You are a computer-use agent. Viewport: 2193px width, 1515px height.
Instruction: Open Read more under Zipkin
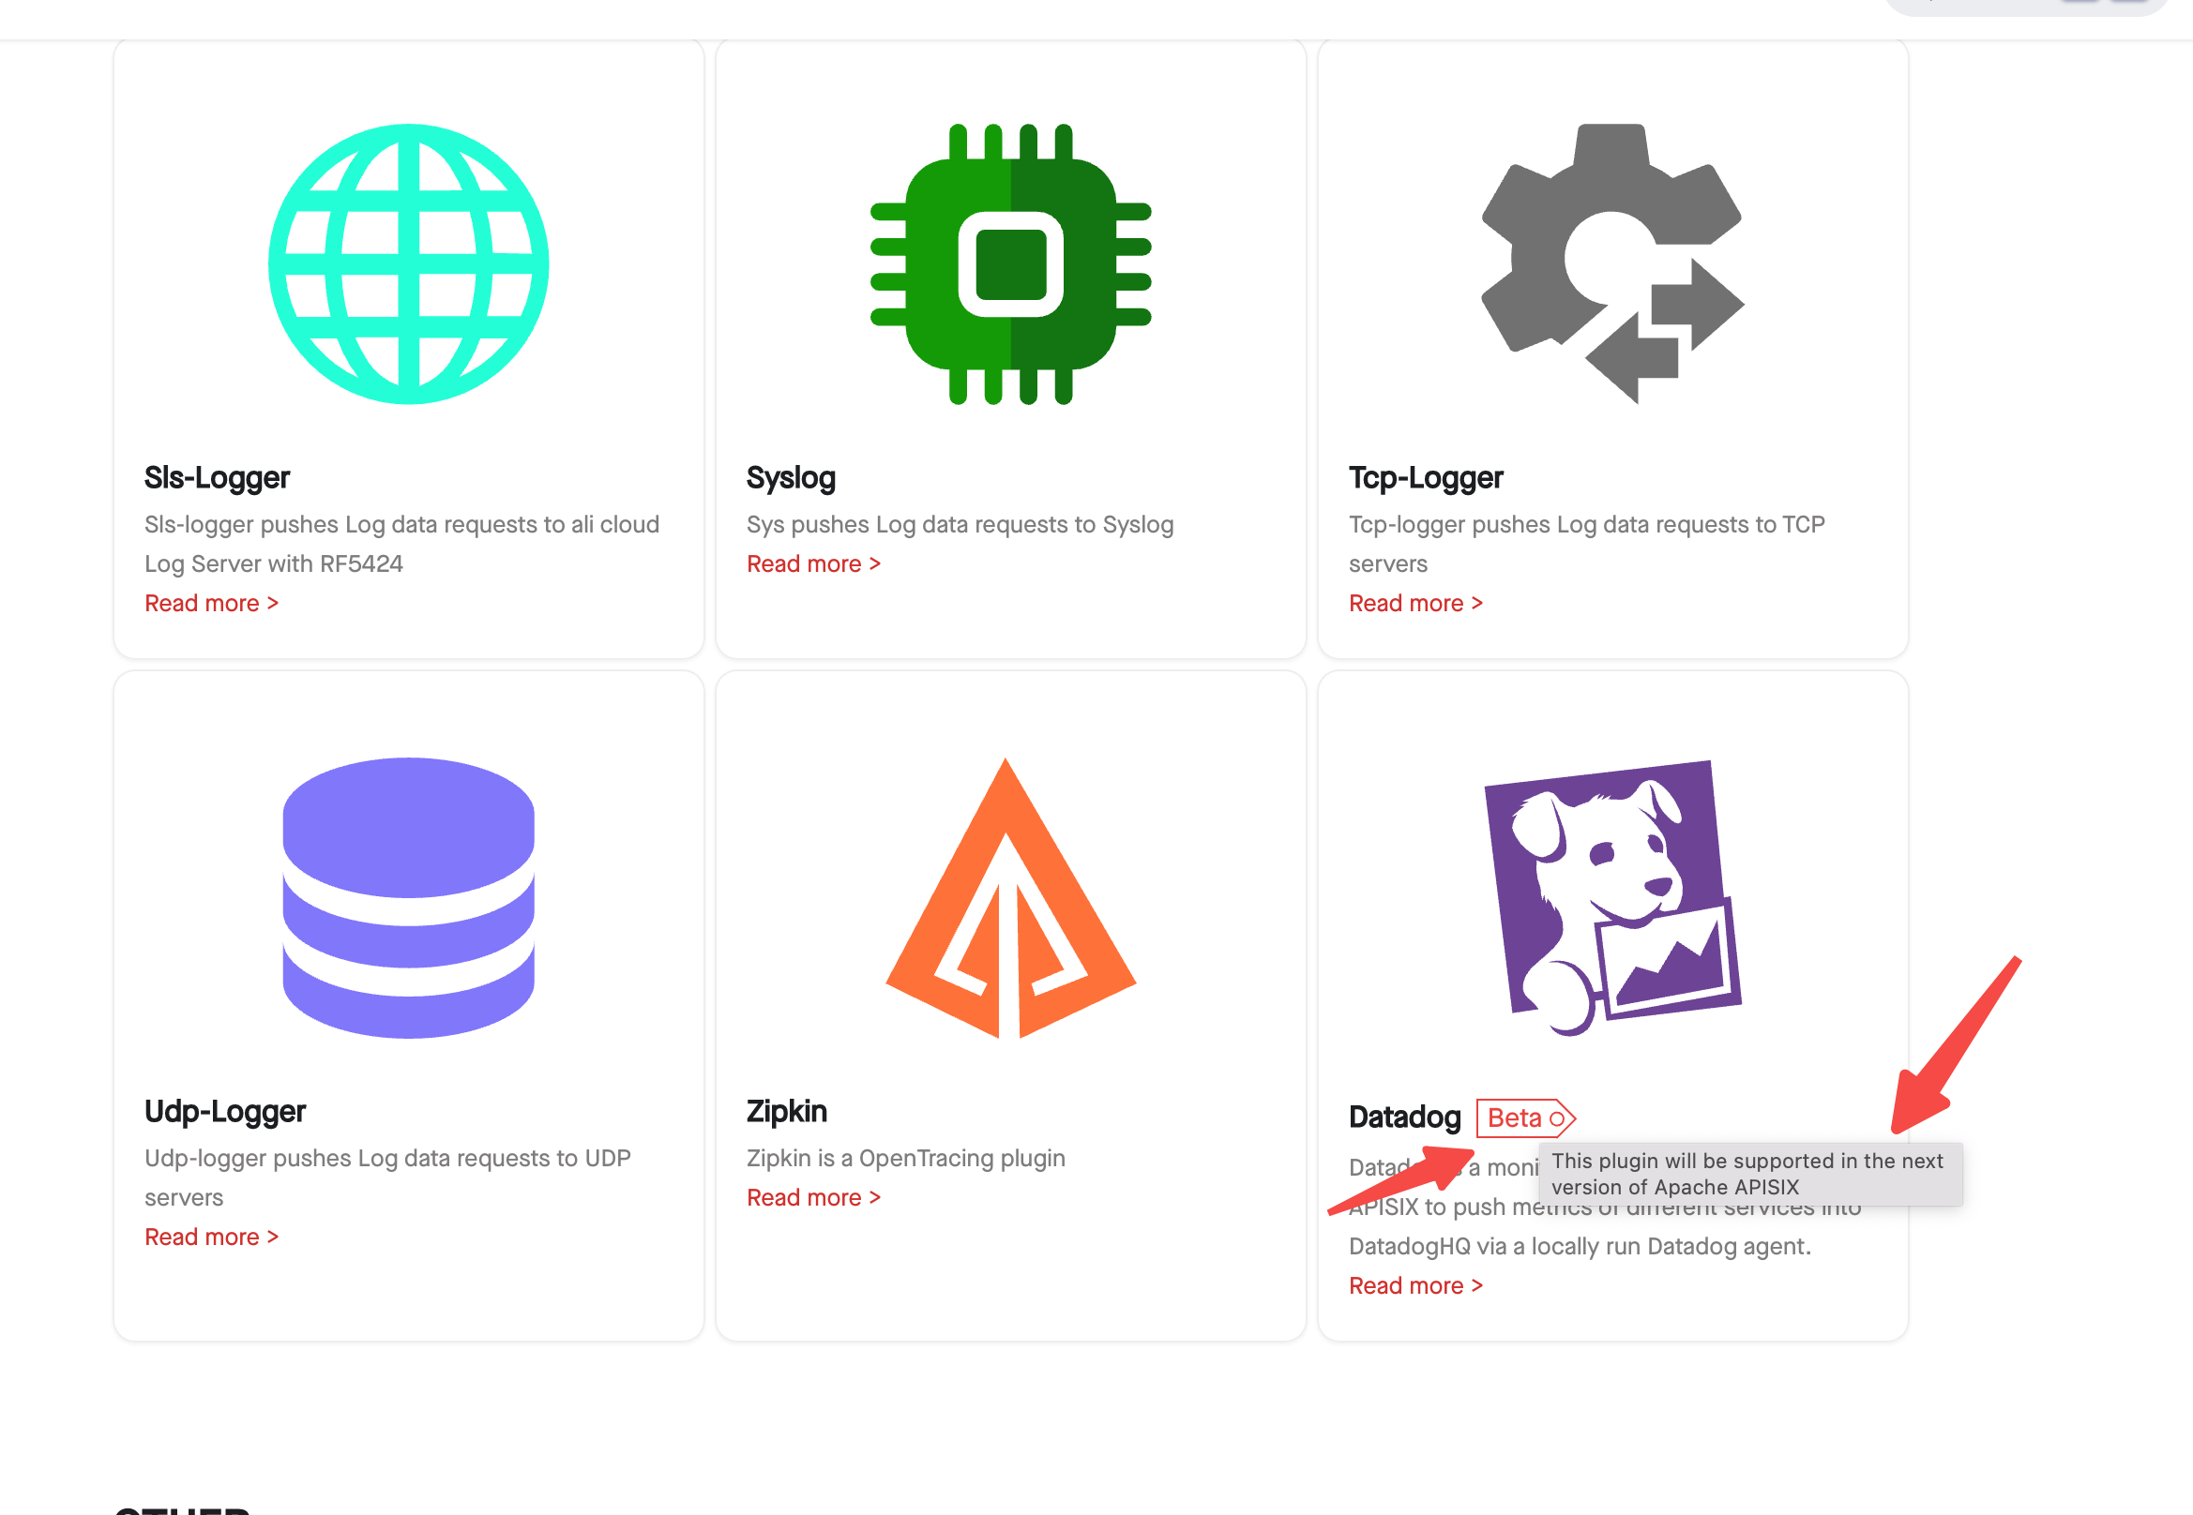[x=813, y=1198]
